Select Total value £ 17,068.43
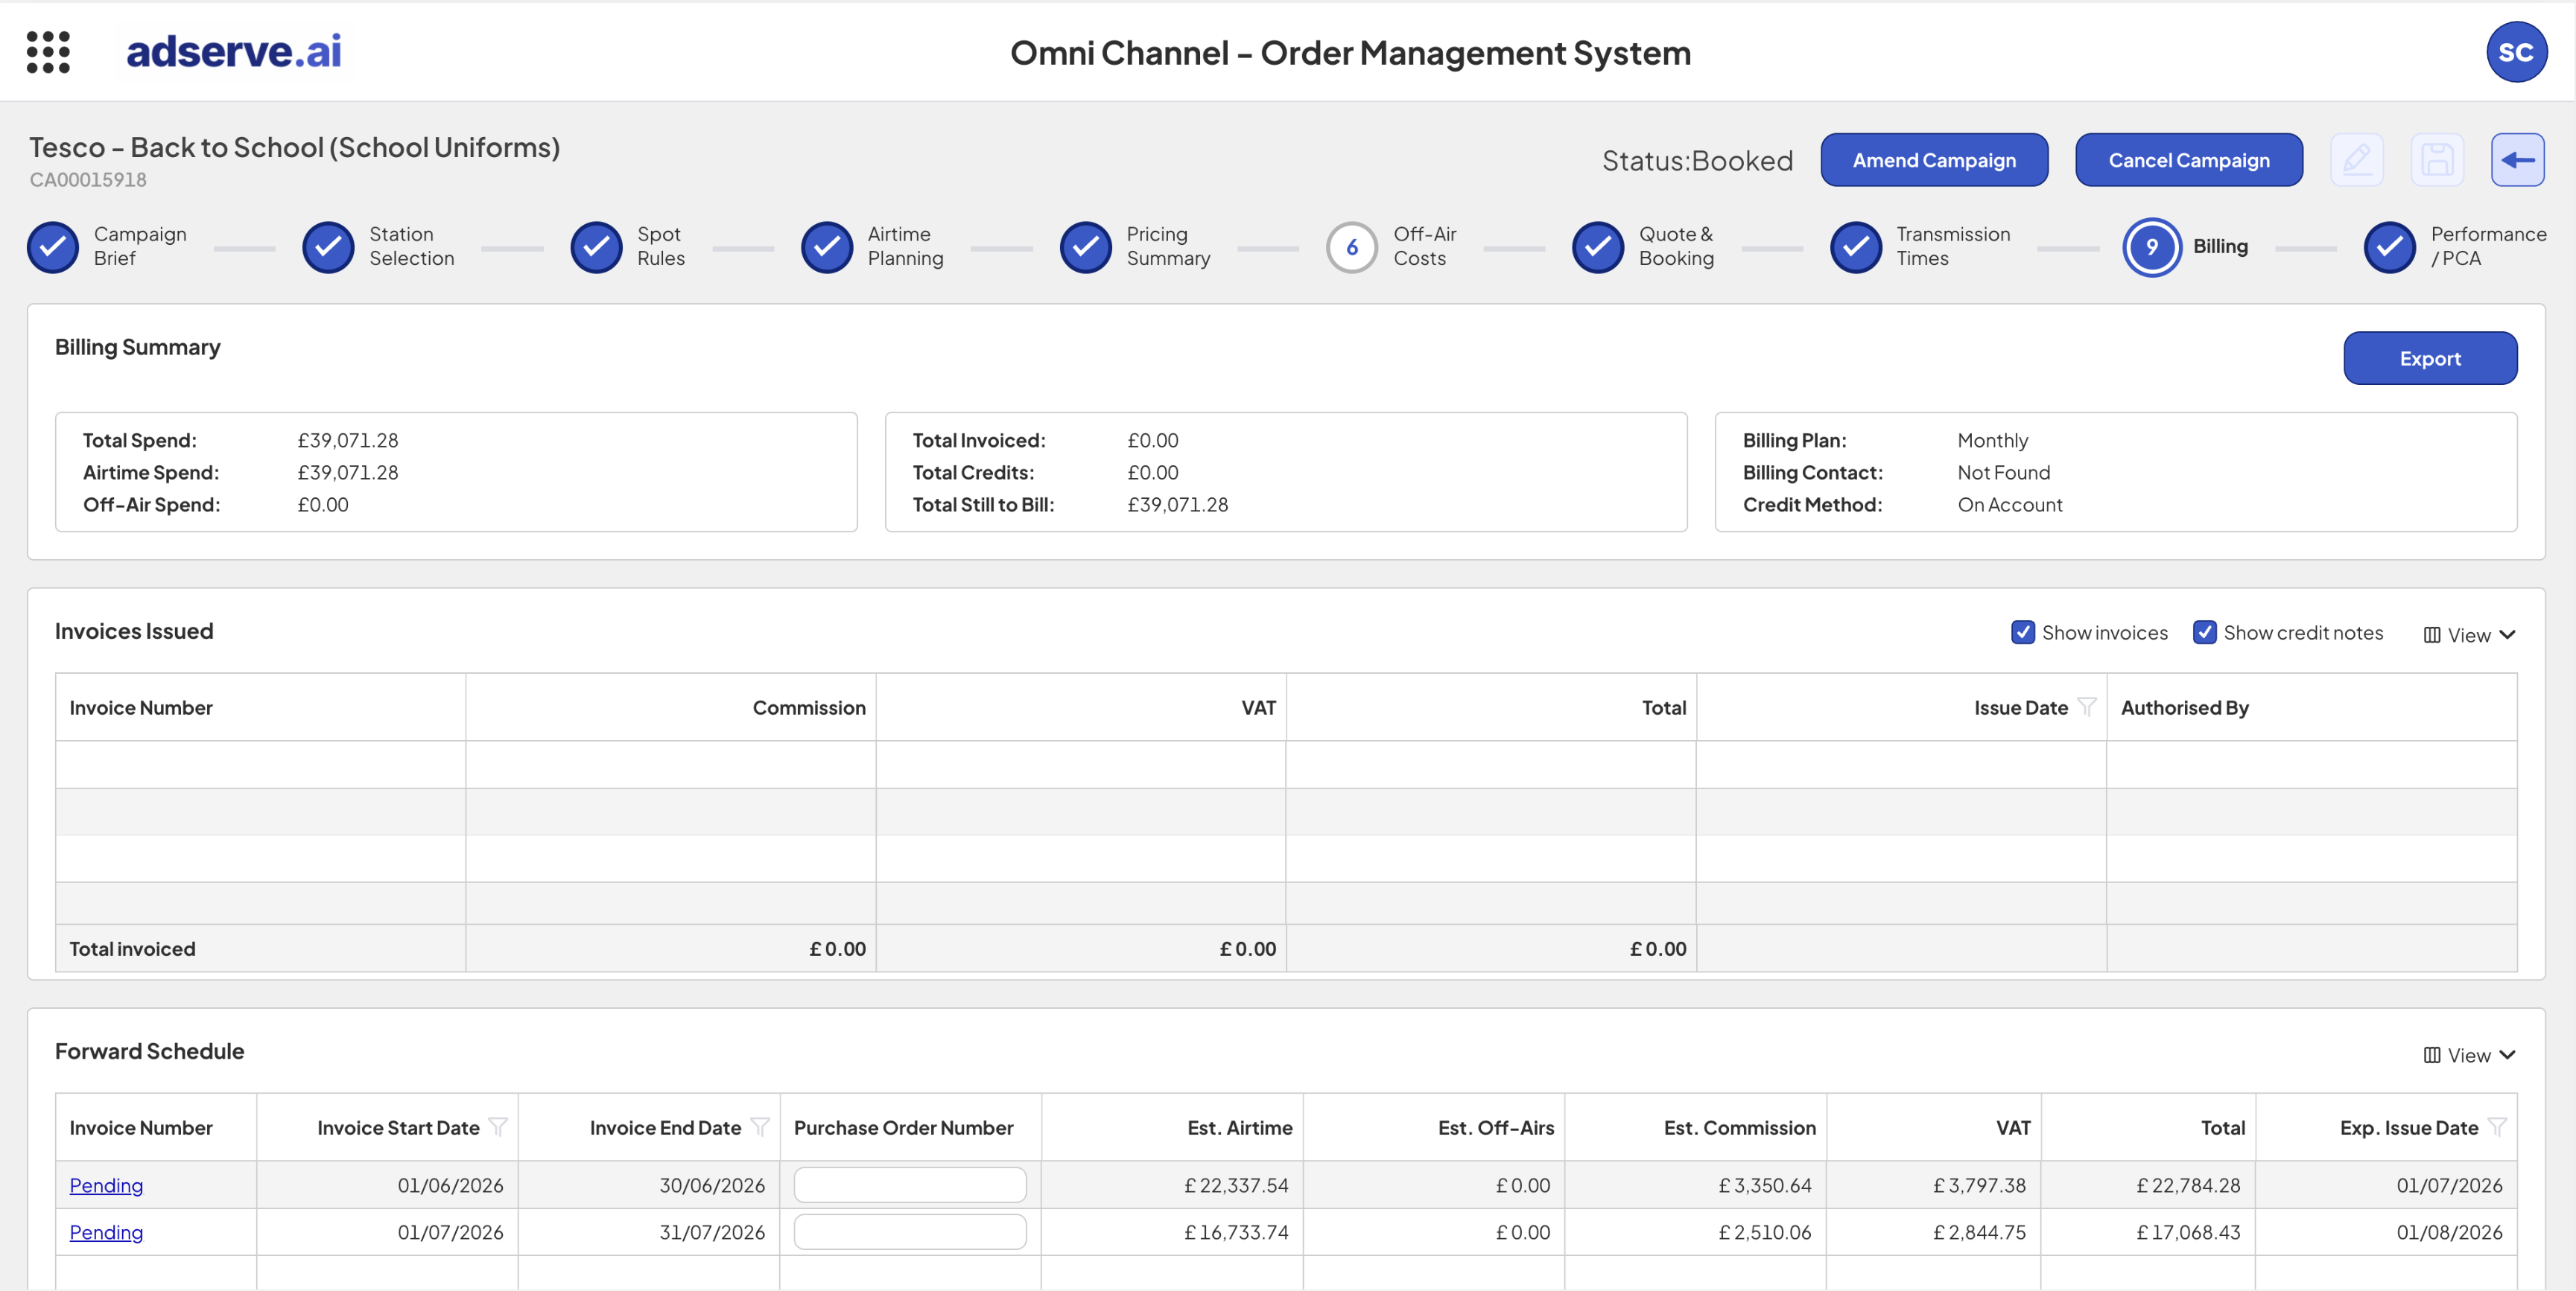The image size is (2576, 1291). click(x=2188, y=1232)
